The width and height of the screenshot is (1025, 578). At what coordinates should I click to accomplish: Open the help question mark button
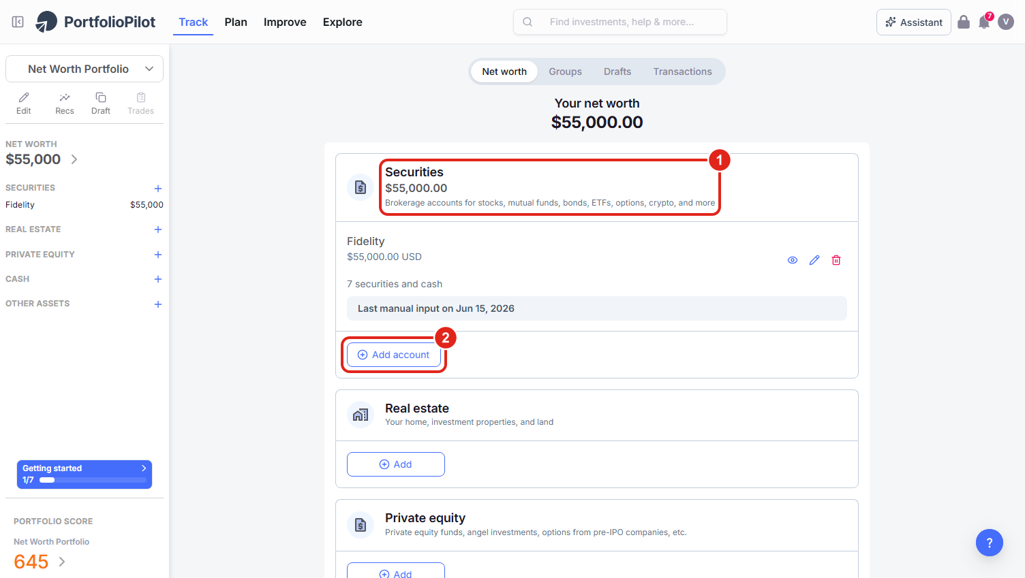coord(990,543)
